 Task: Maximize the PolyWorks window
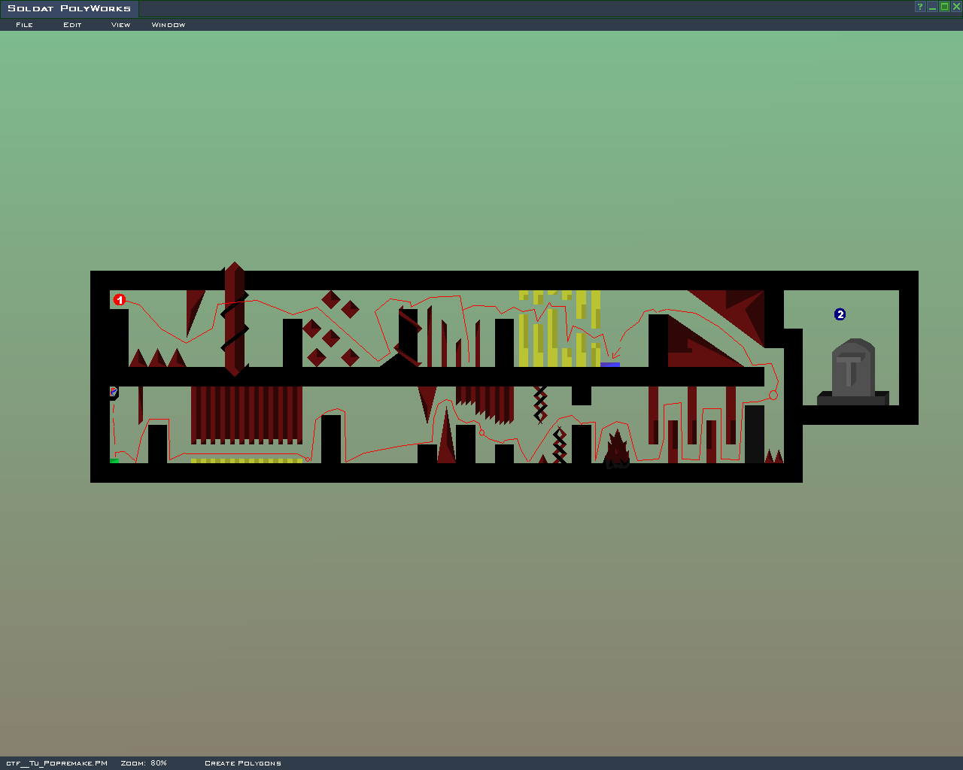point(944,7)
